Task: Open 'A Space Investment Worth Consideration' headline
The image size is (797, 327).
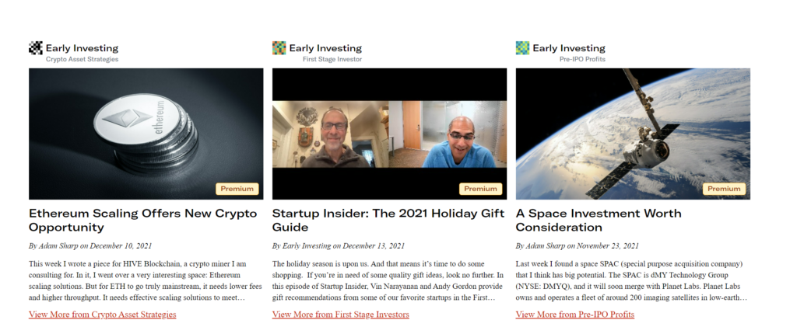Action: pos(599,220)
